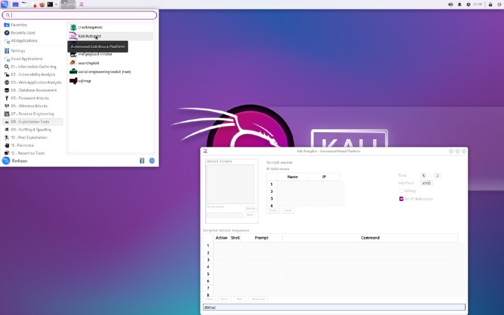
Task: Open the terminal dropdown arrow in panel
Action: pos(56,4)
